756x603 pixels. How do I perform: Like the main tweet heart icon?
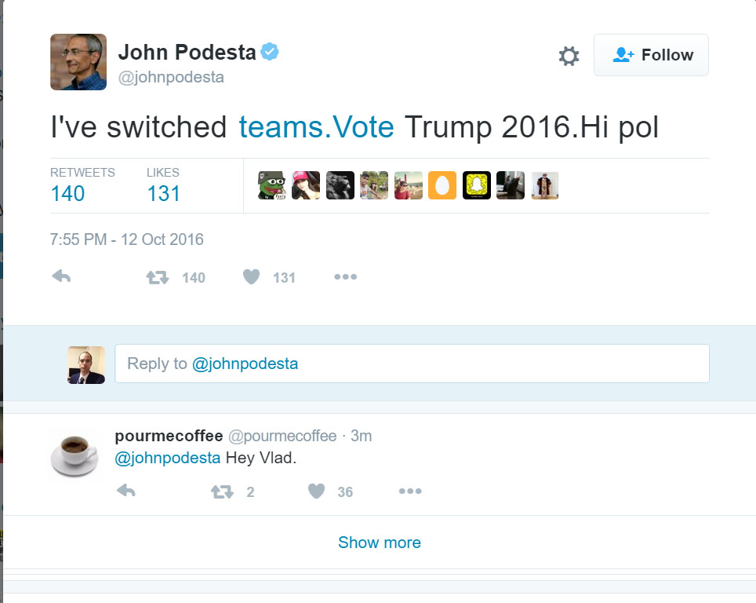pos(251,276)
